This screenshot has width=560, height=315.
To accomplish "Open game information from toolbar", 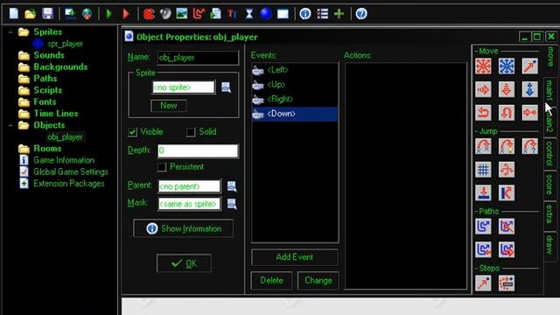I will click(x=305, y=14).
